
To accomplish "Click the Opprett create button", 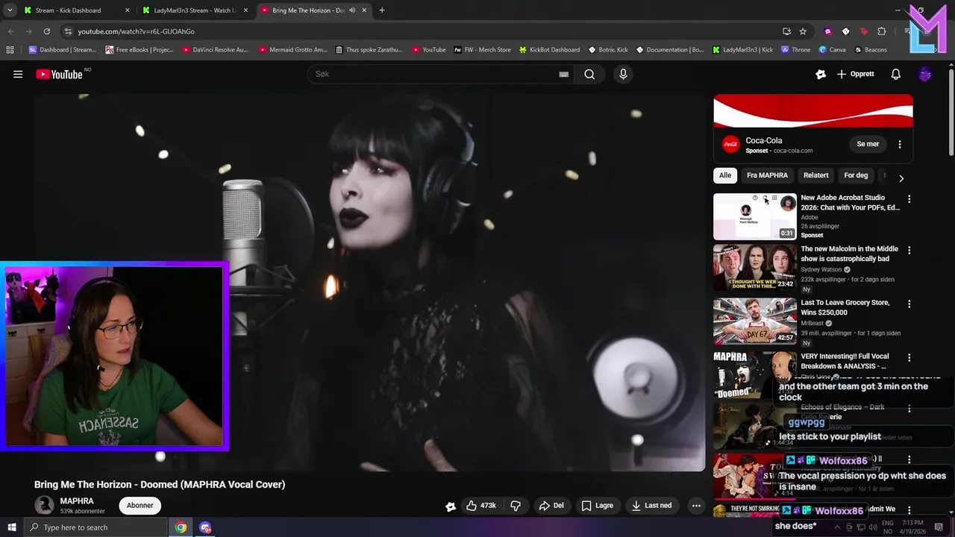I will point(856,74).
